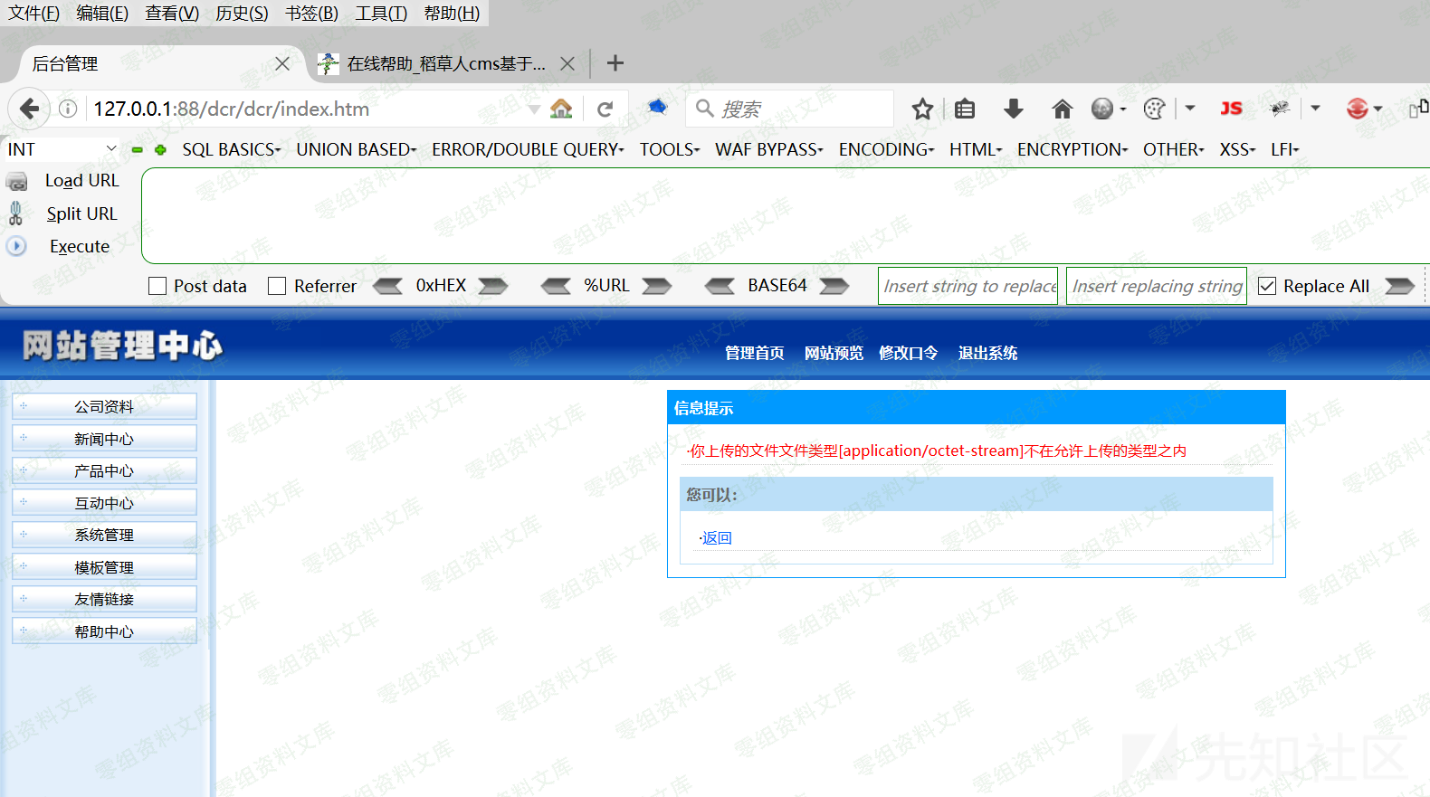Click the Execute play icon in HackBar
This screenshot has width=1430, height=797.
[16, 246]
